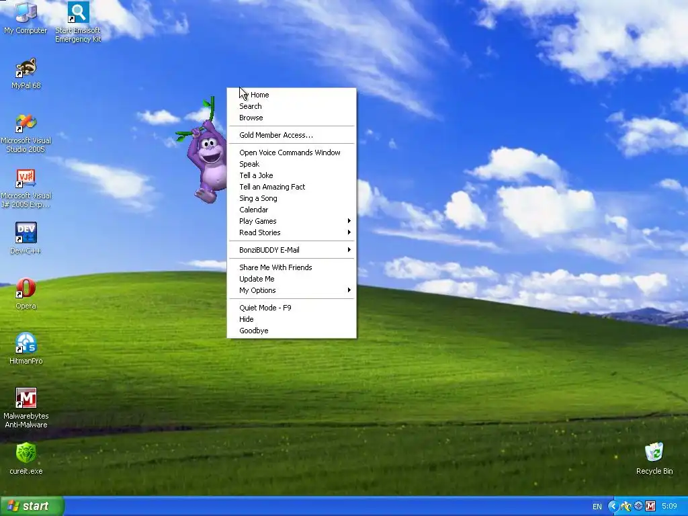The height and width of the screenshot is (516, 688).
Task: Open the Windows start button
Action: (x=32, y=507)
